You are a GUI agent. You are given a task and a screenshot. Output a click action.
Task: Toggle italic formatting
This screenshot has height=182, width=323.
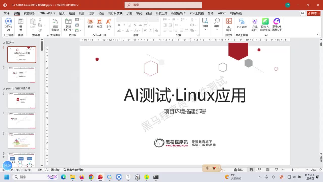click(x=124, y=25)
